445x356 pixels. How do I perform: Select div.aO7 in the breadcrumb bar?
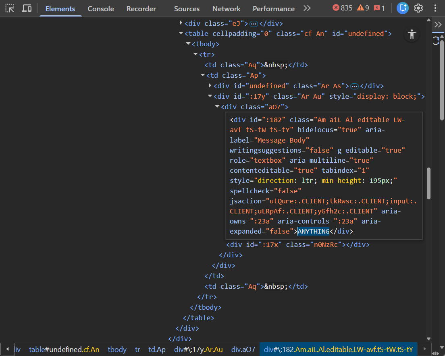point(243,350)
